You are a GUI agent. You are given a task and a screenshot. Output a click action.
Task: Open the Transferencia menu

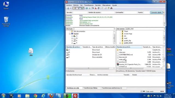click(89, 5)
